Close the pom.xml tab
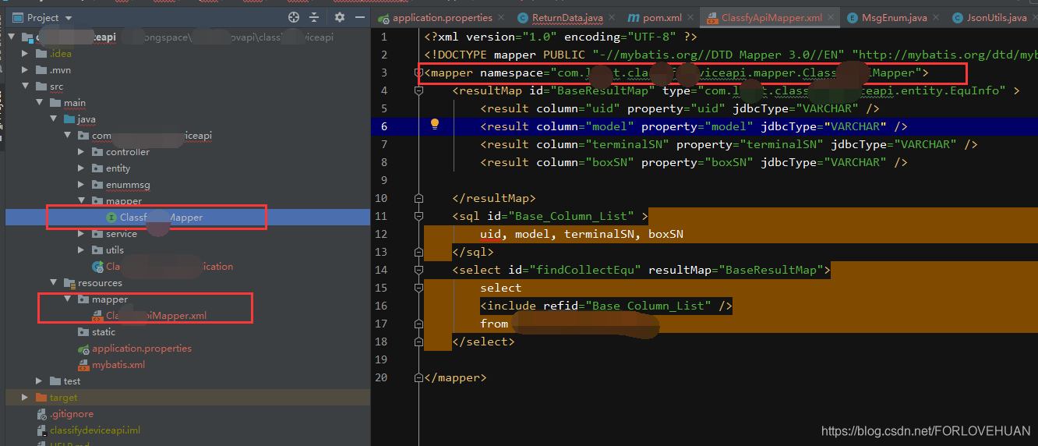 pos(690,18)
